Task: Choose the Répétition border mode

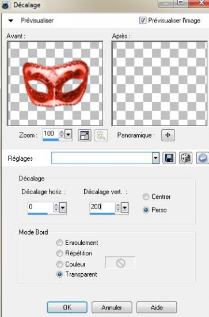Action: pos(59,253)
